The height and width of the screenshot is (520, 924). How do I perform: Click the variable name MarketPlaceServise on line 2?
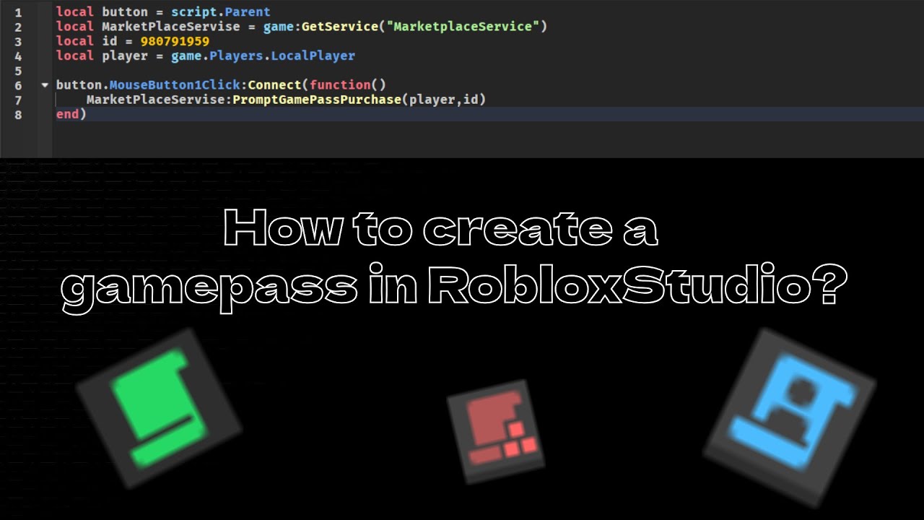pyautogui.click(x=170, y=27)
